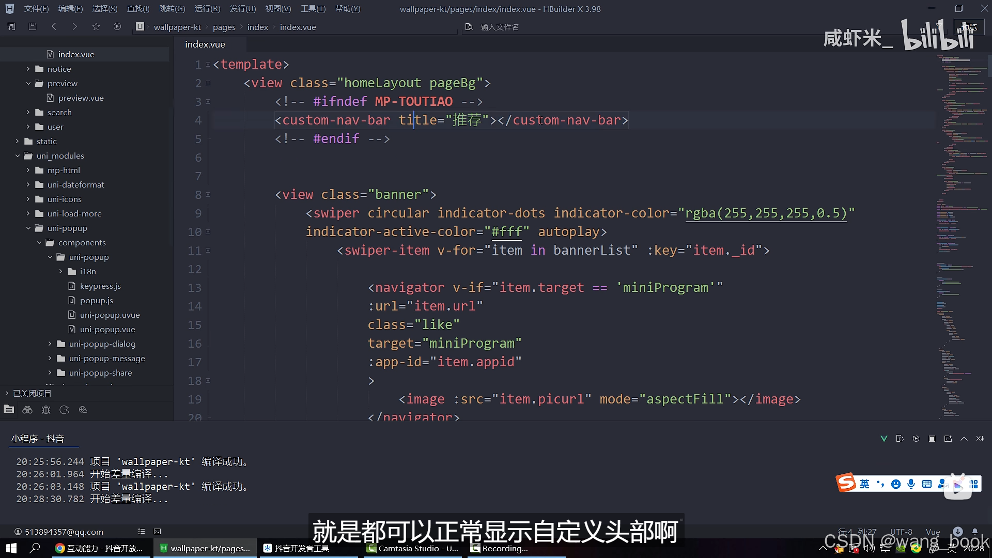Viewport: 992px width, 558px height.
Task: Expand the static folder
Action: tap(18, 141)
